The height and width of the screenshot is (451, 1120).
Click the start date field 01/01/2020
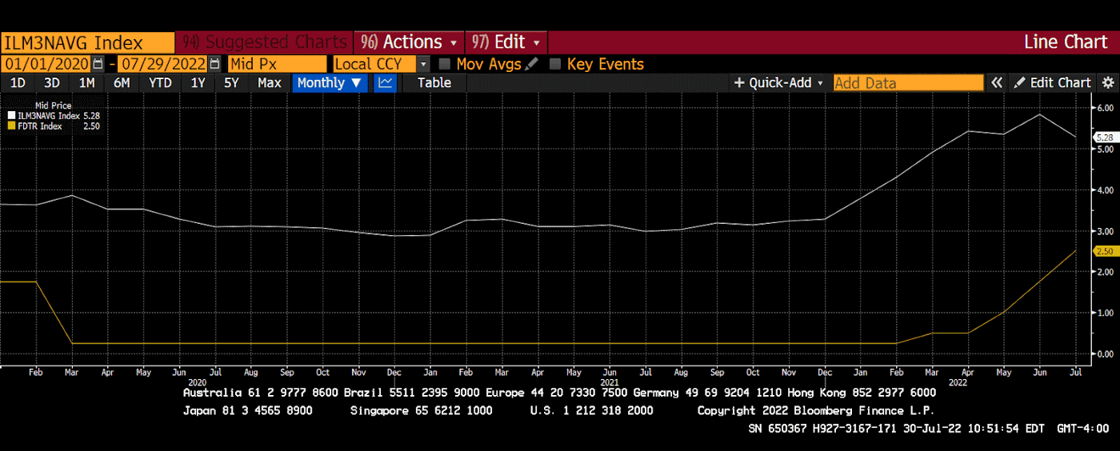pyautogui.click(x=46, y=64)
